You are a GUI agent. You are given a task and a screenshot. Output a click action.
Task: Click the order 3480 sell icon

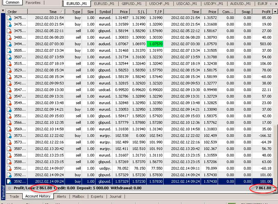[10, 37]
